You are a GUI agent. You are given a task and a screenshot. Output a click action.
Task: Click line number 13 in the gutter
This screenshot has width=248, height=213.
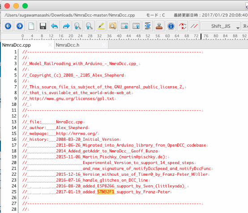coord(14,122)
